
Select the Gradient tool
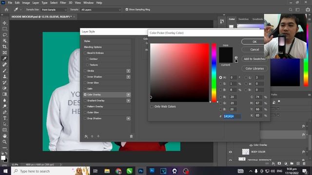click(x=4, y=94)
